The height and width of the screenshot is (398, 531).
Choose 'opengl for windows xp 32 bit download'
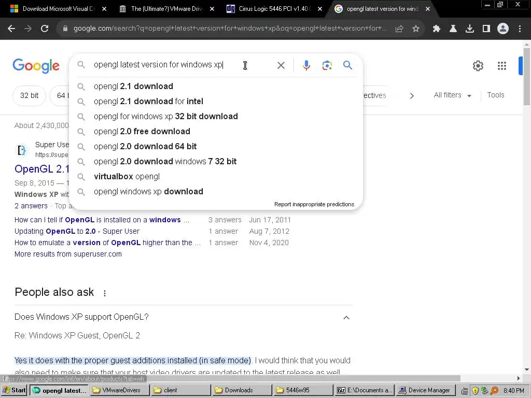click(x=216, y=117)
